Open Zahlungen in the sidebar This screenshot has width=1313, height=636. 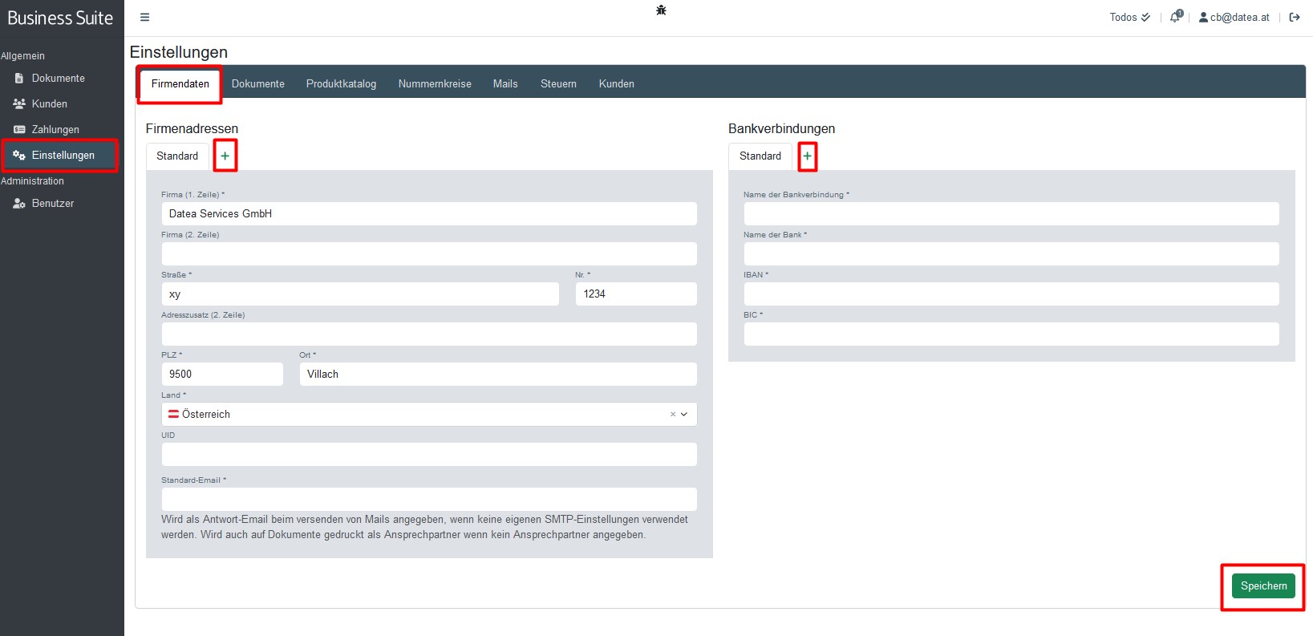pos(55,129)
